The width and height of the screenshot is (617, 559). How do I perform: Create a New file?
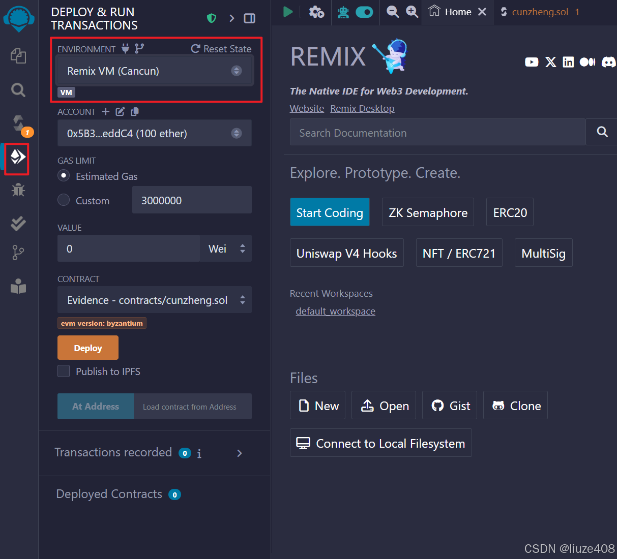[317, 405]
